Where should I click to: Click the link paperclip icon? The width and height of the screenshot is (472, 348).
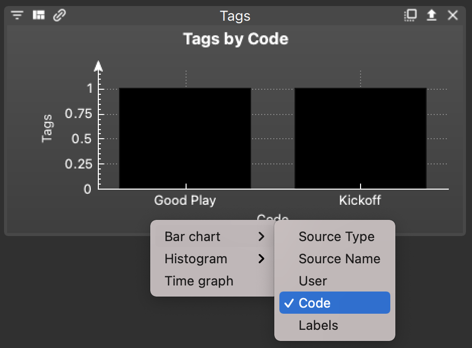pyautogui.click(x=60, y=15)
